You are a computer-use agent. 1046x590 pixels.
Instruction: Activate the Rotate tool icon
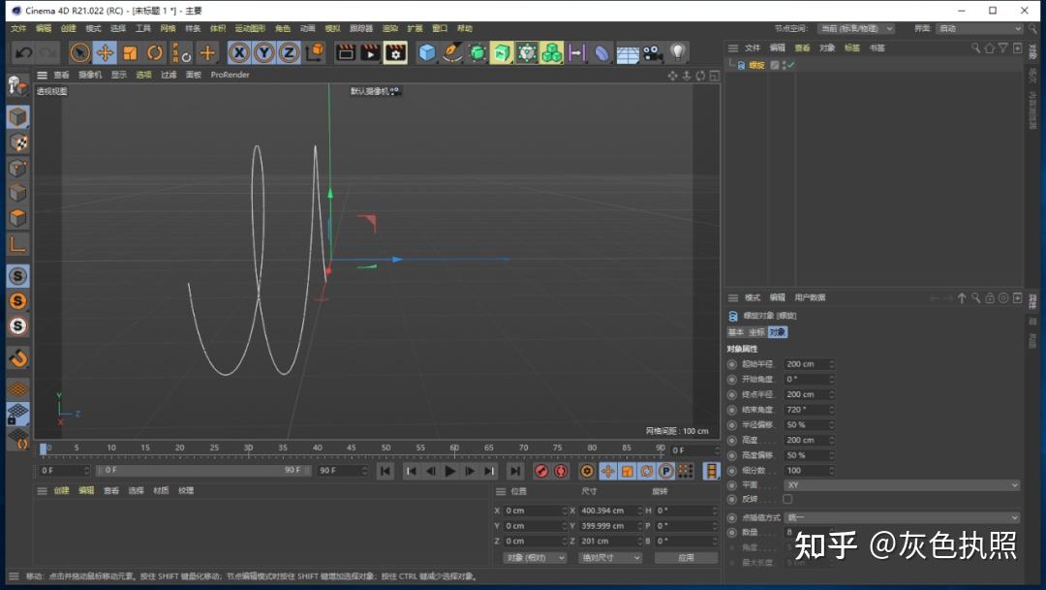(x=155, y=52)
